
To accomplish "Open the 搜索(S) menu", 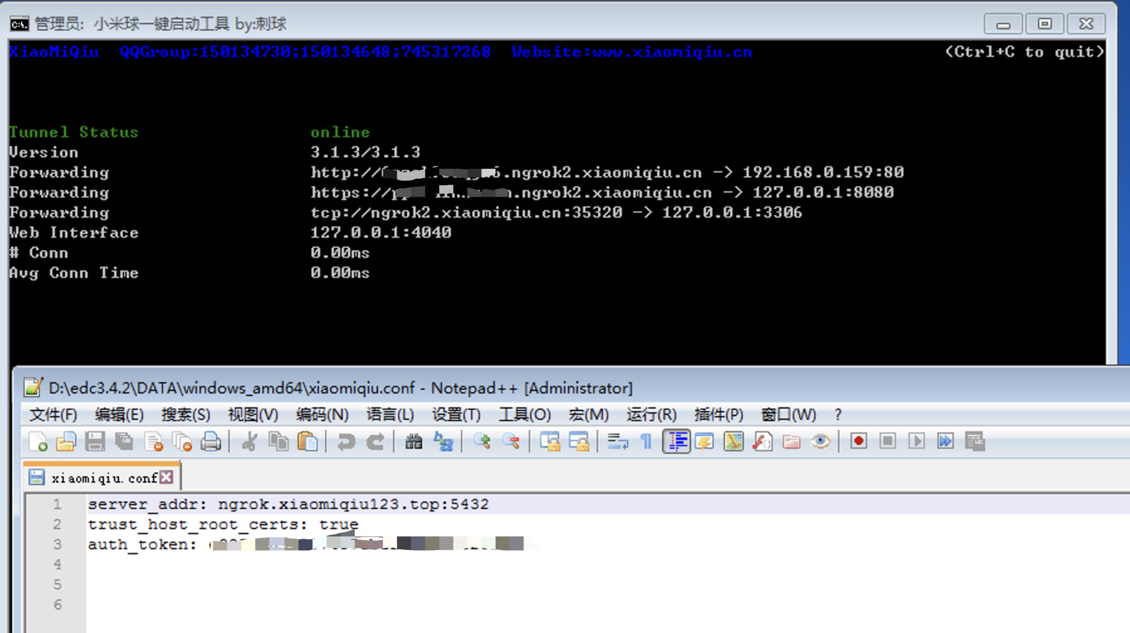I will tap(186, 415).
